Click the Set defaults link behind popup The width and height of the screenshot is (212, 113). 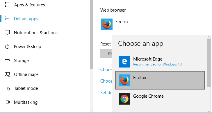[106, 93]
